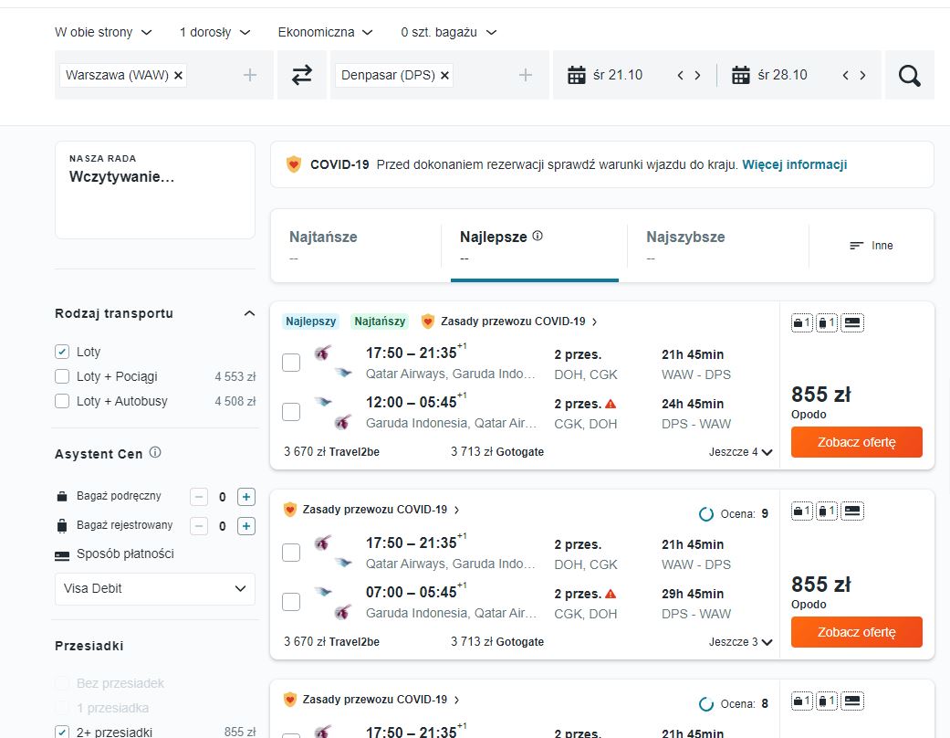Open Ekonomiczna cabin class dropdown
Viewport: 950px width, 738px height.
(326, 32)
